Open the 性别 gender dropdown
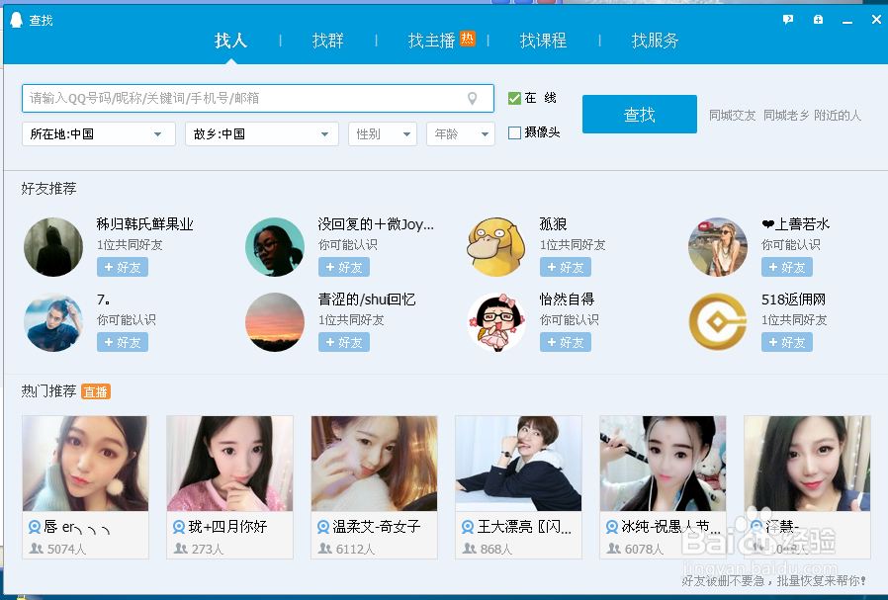The image size is (888, 600). (383, 134)
